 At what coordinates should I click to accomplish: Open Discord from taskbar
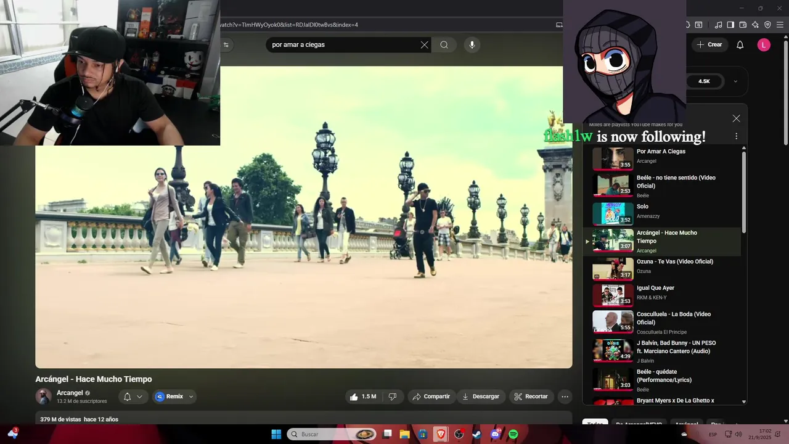click(495, 434)
